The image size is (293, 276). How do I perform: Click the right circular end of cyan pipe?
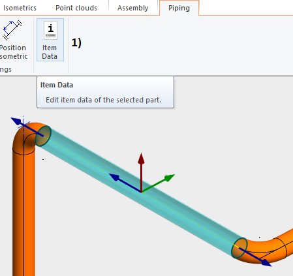[239, 248]
